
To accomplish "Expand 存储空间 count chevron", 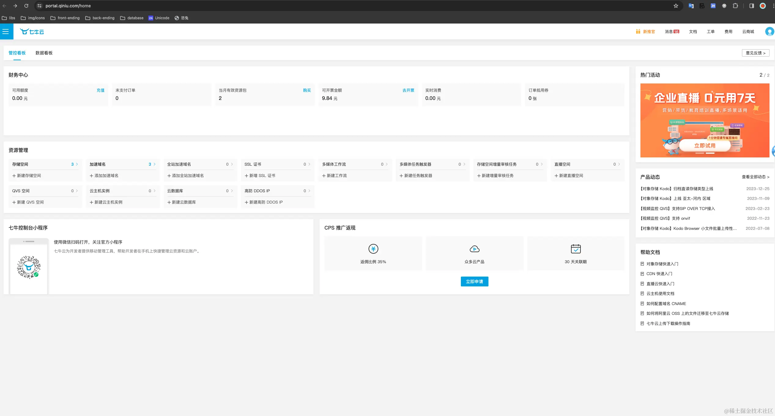I will (x=77, y=164).
